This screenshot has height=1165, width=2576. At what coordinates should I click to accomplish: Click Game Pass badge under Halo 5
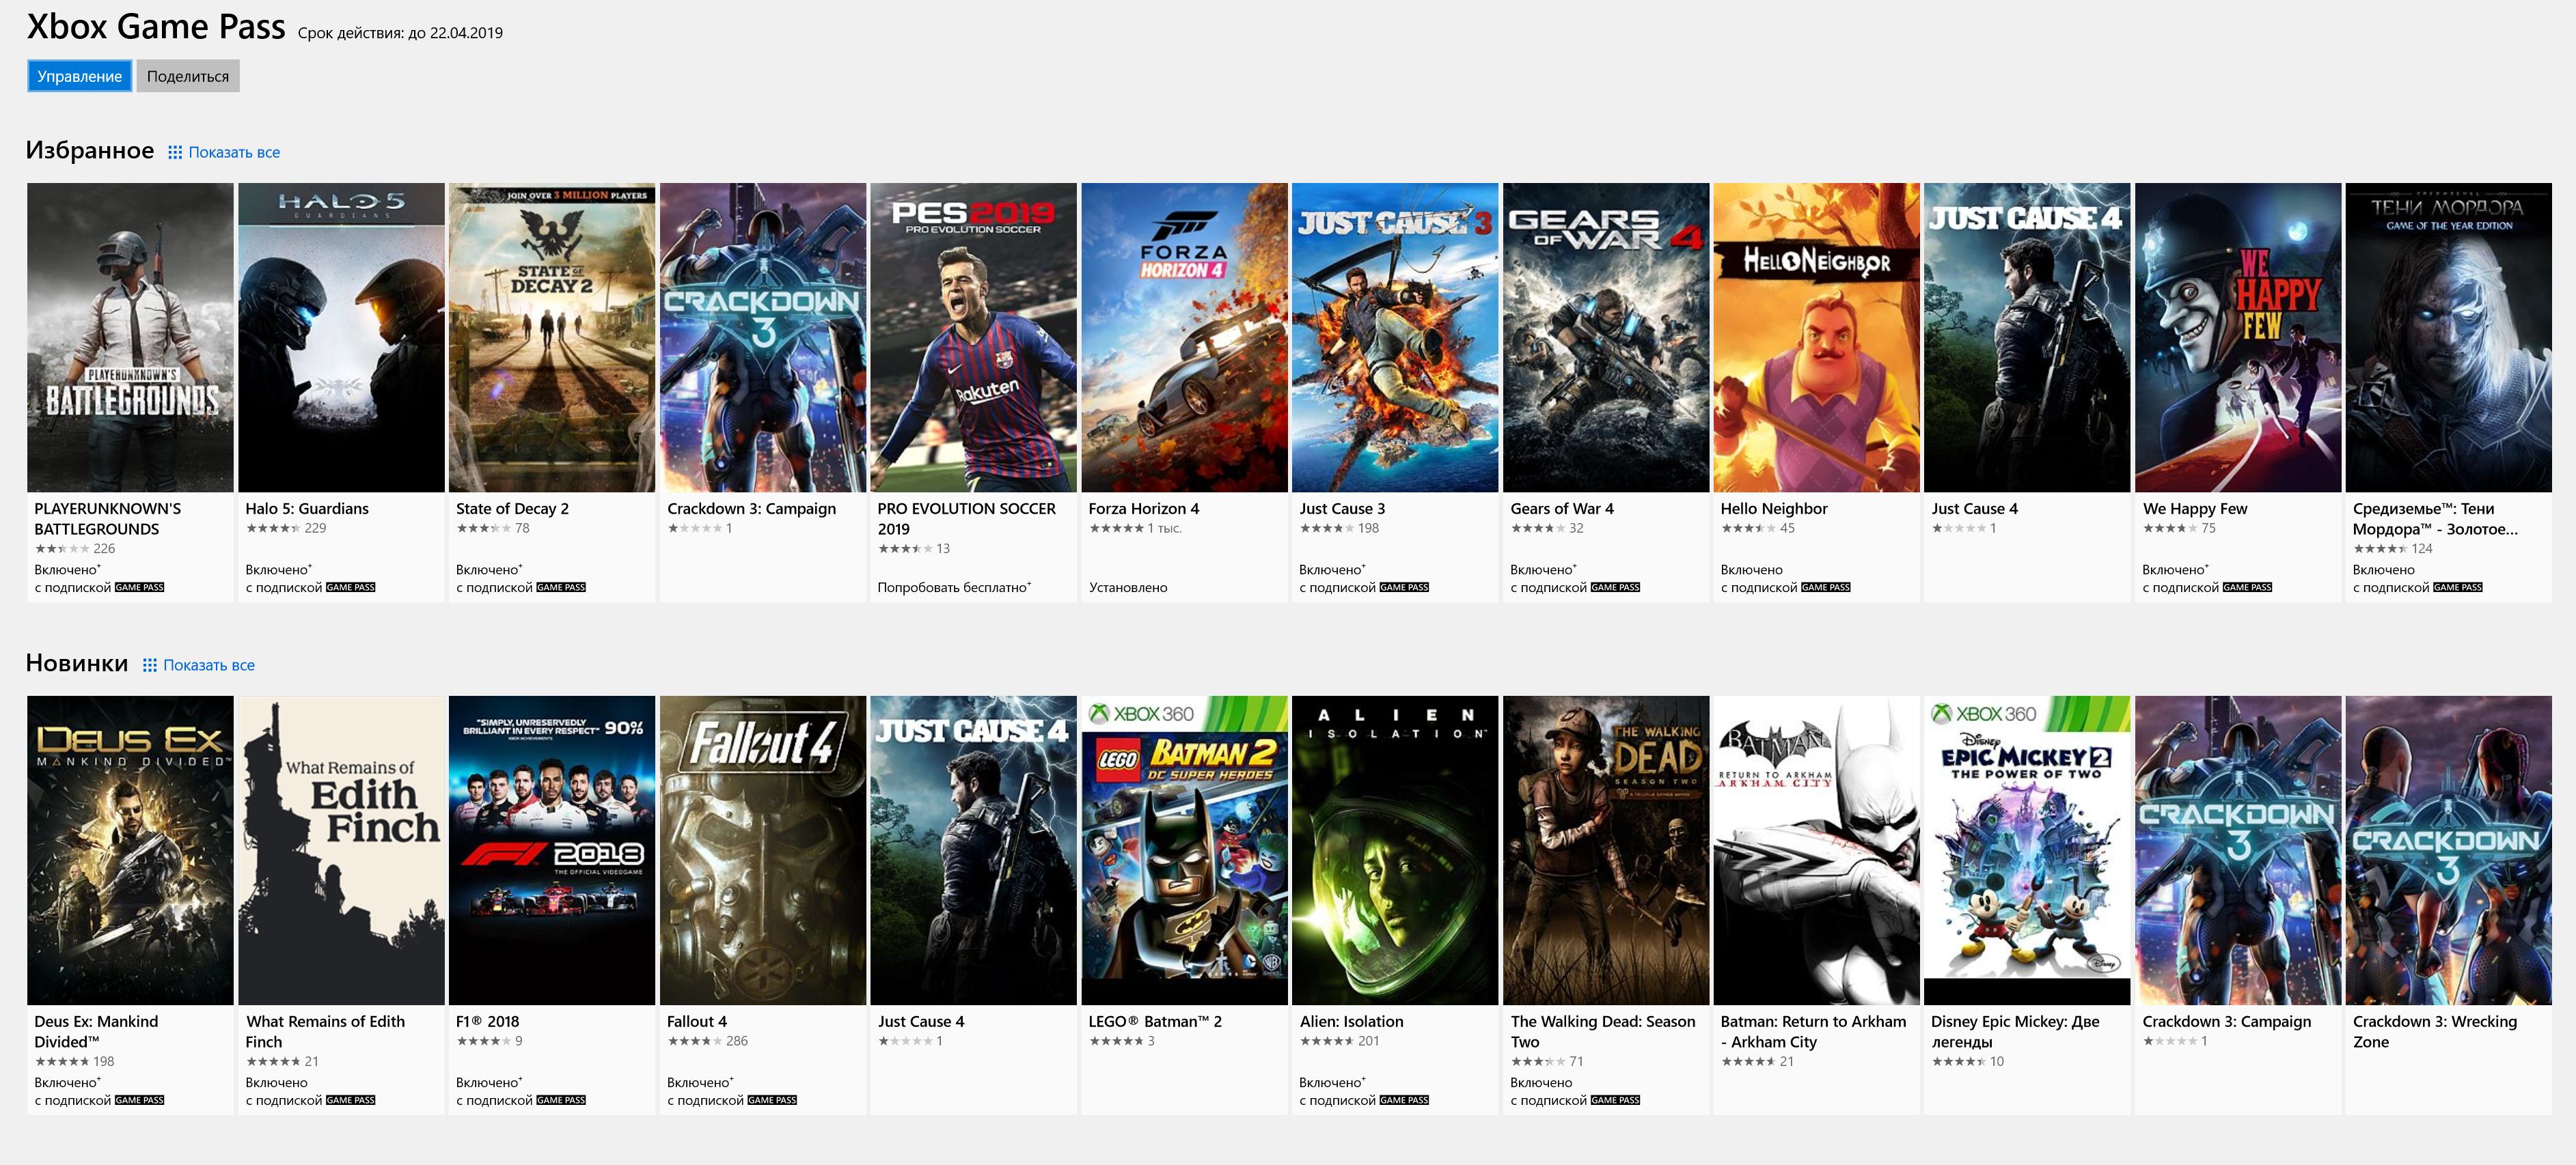tap(350, 587)
